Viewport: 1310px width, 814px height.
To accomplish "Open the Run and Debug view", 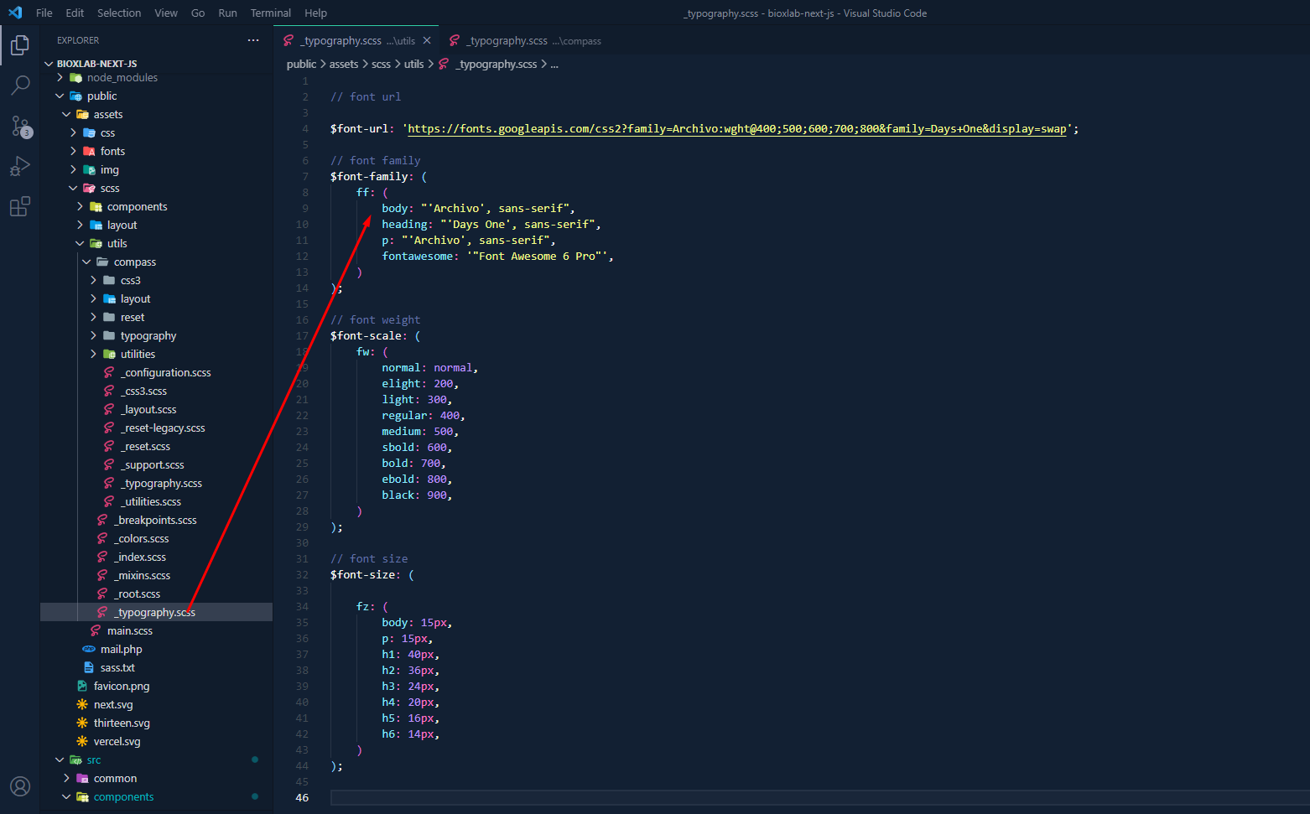I will pos(20,166).
